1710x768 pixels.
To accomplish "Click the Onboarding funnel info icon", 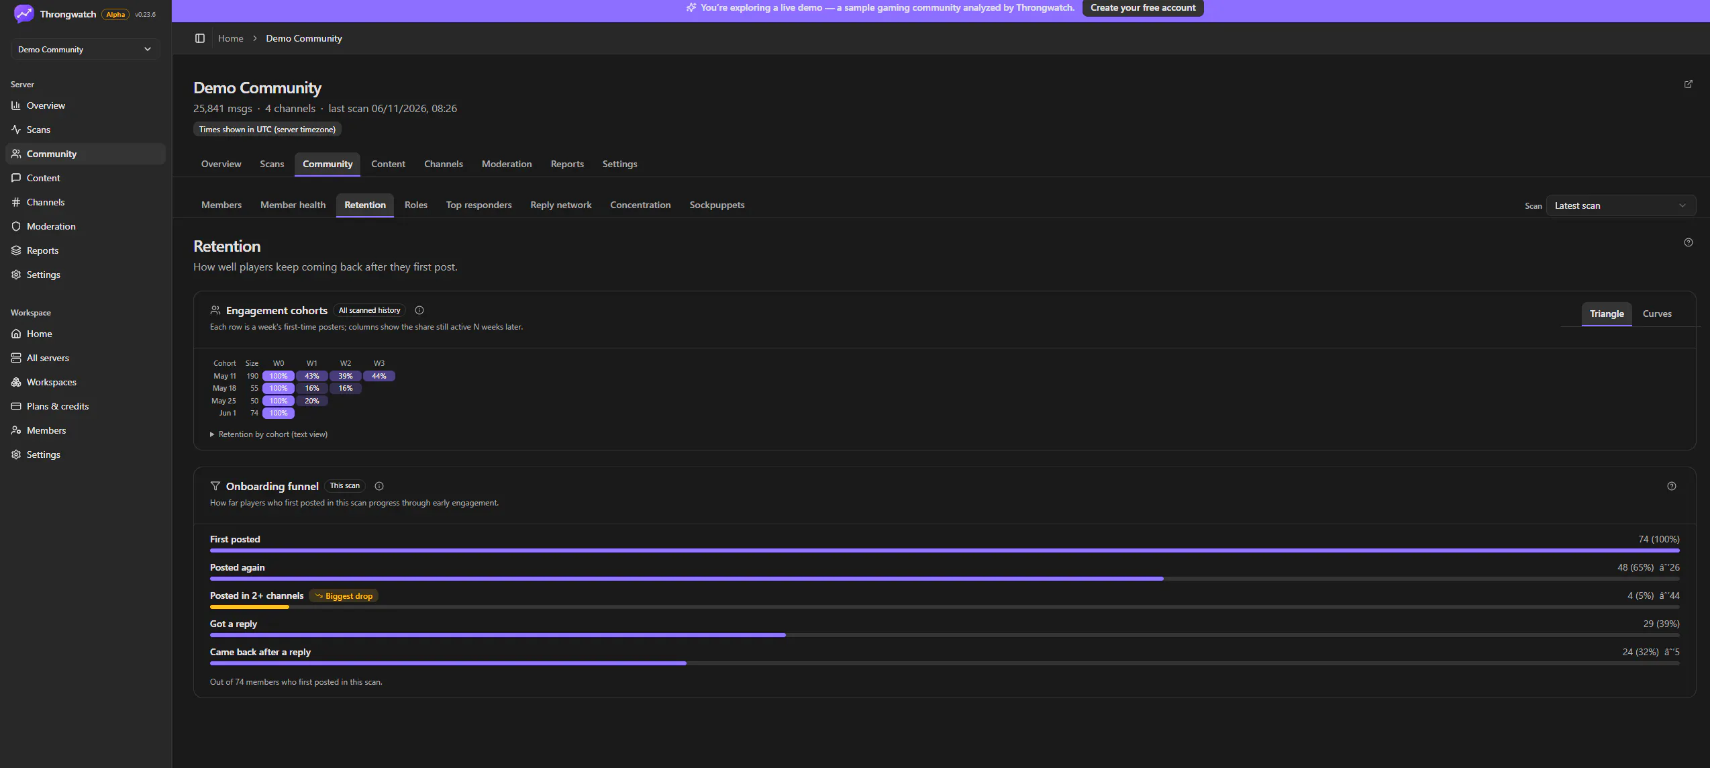I will point(379,486).
